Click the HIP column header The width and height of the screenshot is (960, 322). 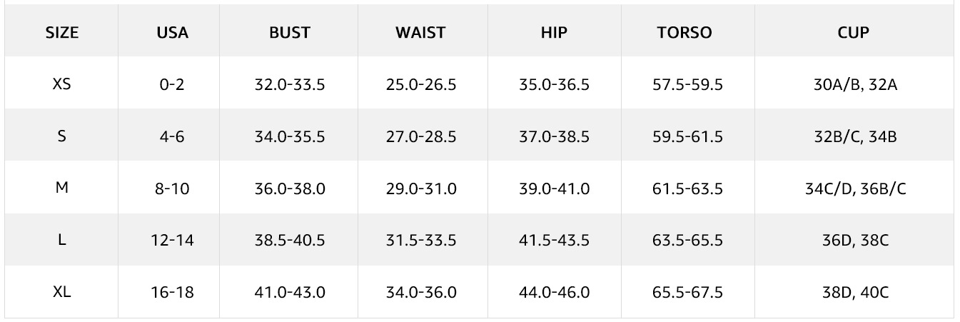point(554,33)
